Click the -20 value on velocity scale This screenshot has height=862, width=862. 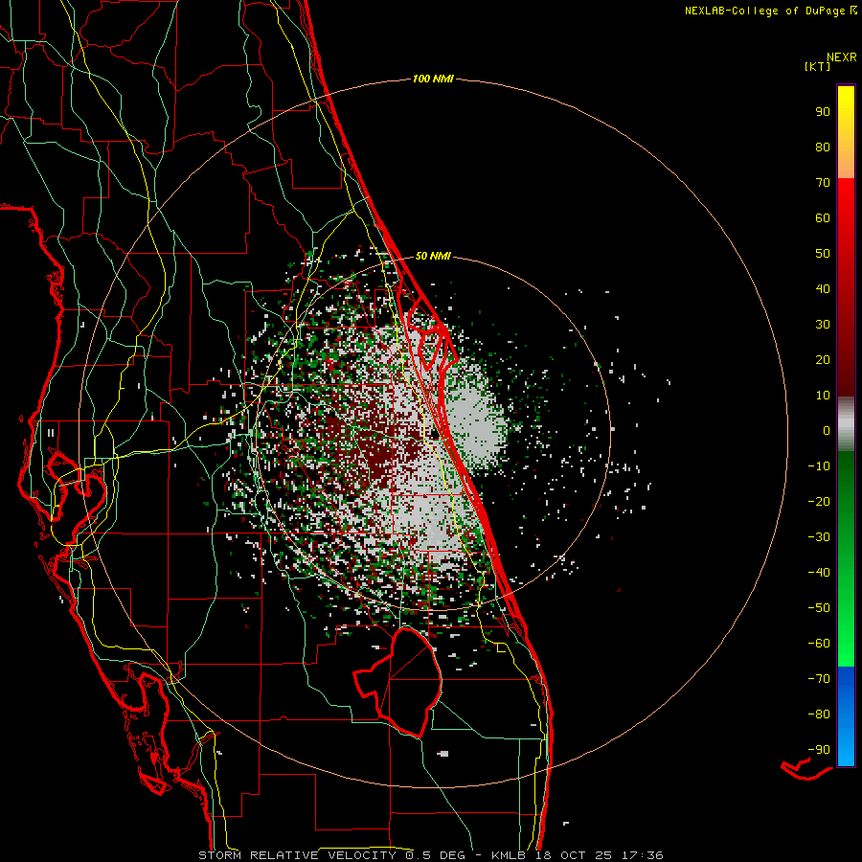[819, 501]
